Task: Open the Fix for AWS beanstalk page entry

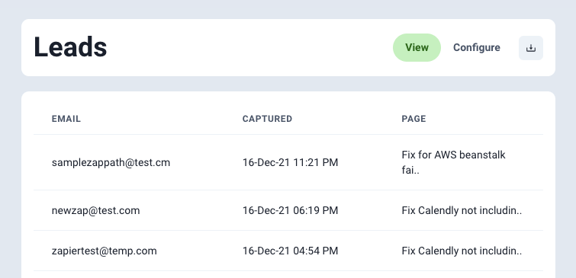Action: point(454,162)
